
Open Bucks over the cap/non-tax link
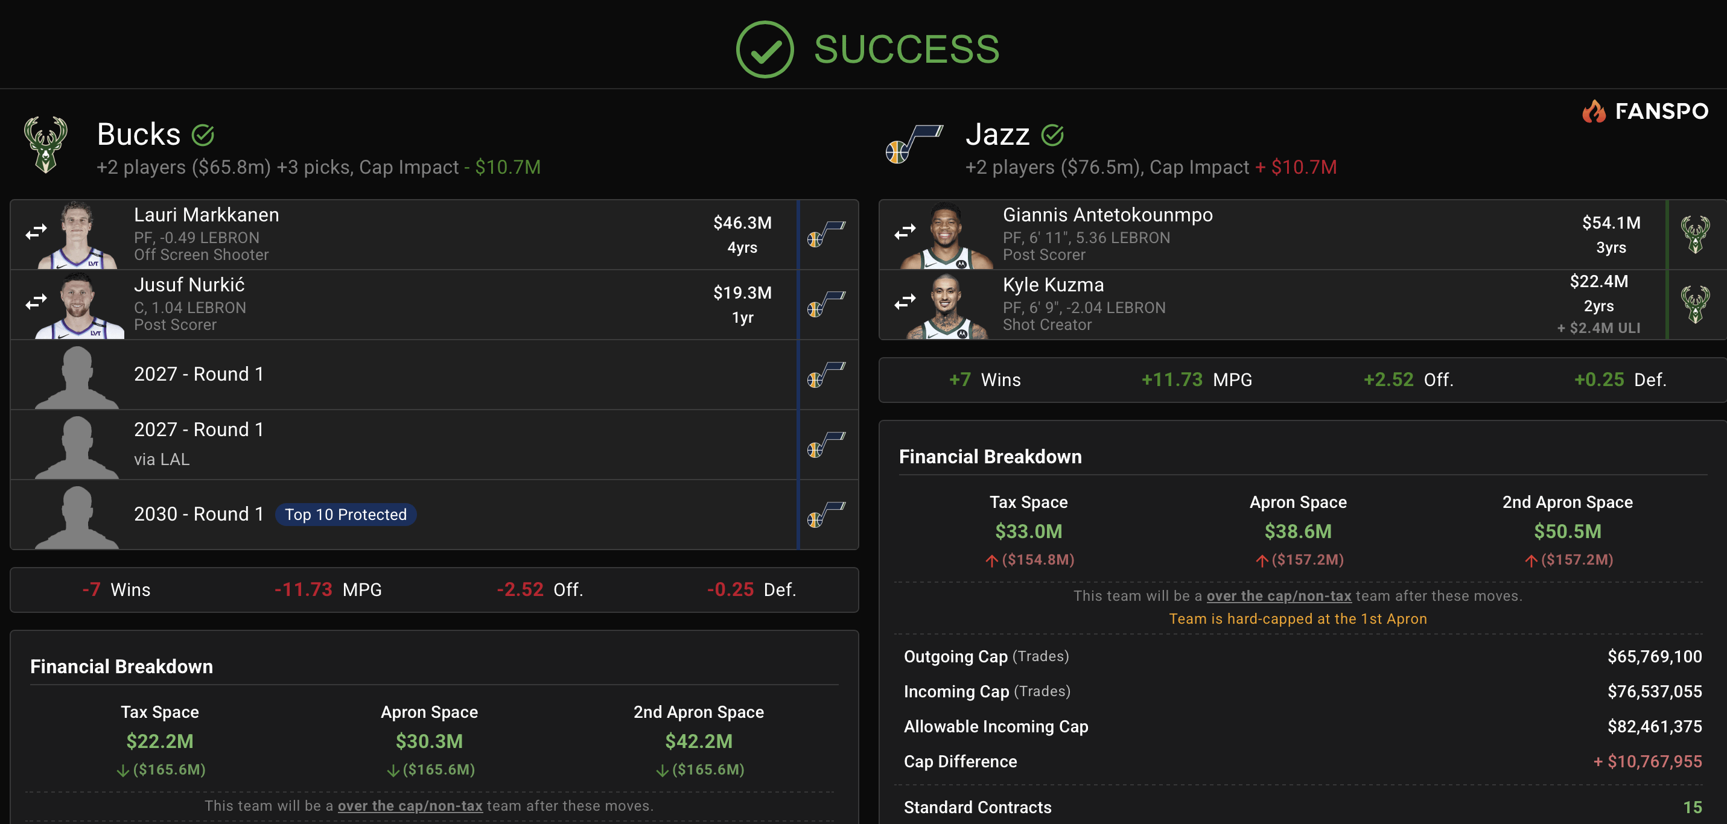tap(410, 805)
